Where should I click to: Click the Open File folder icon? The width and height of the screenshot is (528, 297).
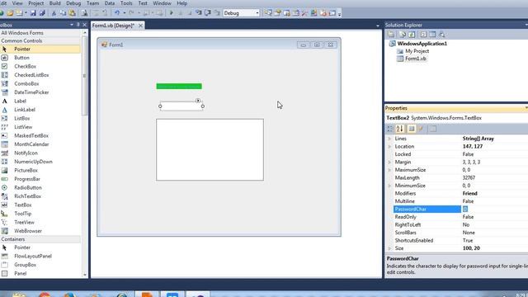pyautogui.click(x=10, y=13)
